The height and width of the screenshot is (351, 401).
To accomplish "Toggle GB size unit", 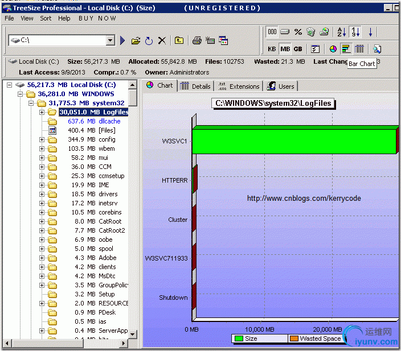I will [x=298, y=49].
